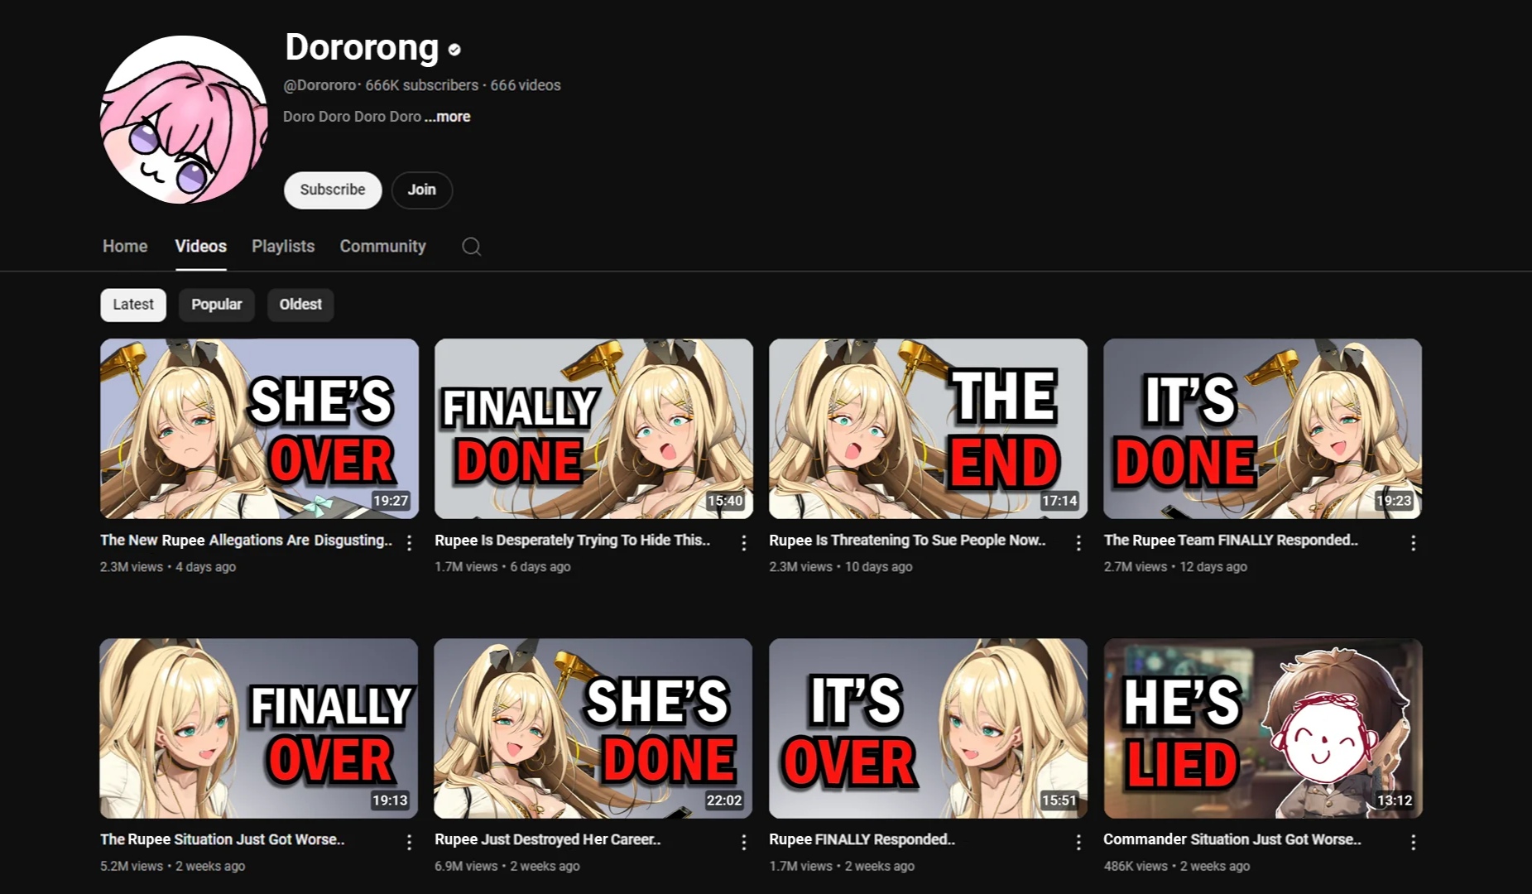The height and width of the screenshot is (894, 1532).
Task: Open 'Rupee Is Threatening To Sue People Now..' title
Action: pos(907,541)
